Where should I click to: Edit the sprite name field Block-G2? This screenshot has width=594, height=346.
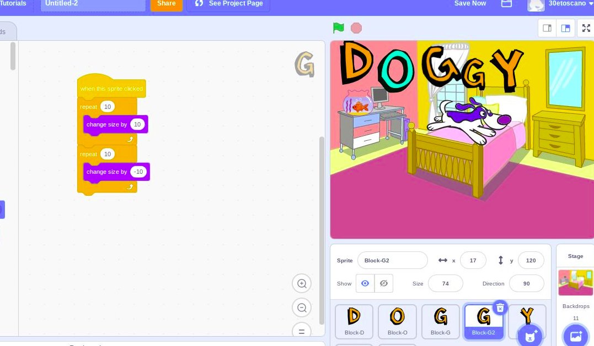[393, 260]
